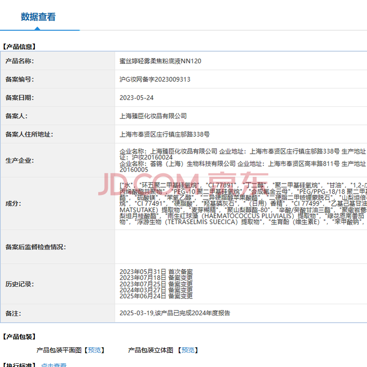Select the 2024年03月27日 备案变更 history entry
Viewport: 367px width, 367px height.
(156, 290)
